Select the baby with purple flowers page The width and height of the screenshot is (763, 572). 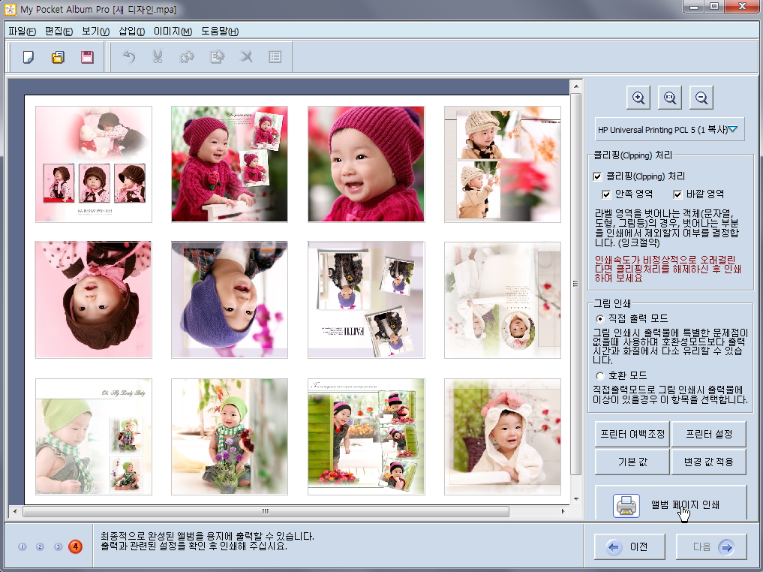pyautogui.click(x=229, y=437)
